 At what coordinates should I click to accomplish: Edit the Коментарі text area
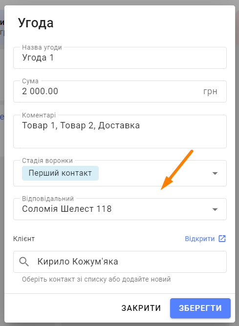[x=120, y=131]
